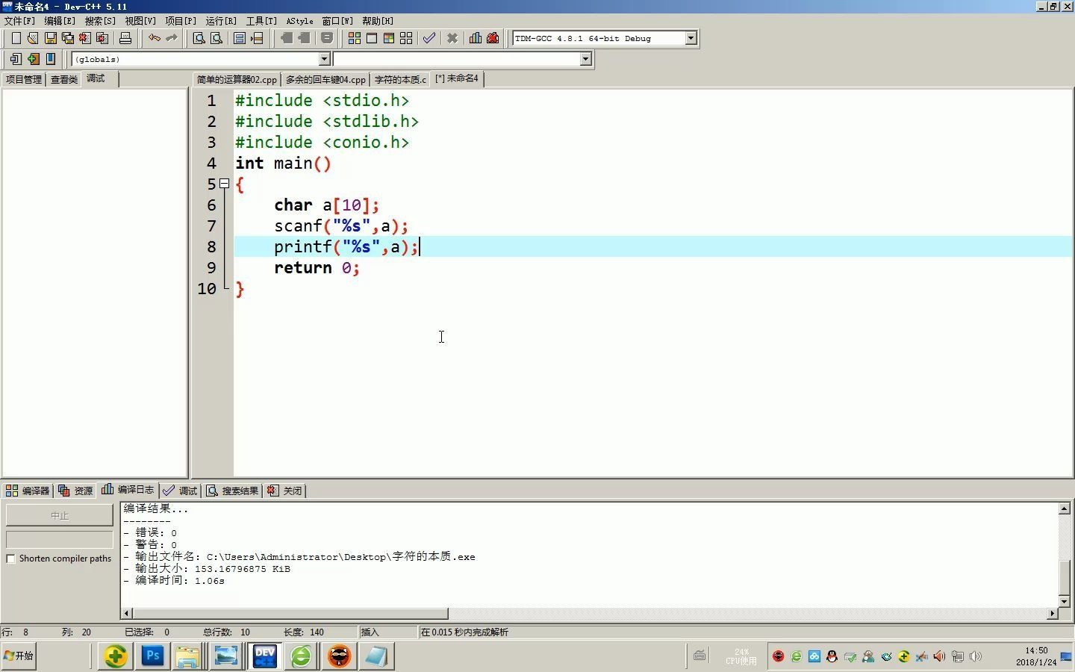Click the Save All toolbar icon
The width and height of the screenshot is (1075, 672).
(68, 38)
